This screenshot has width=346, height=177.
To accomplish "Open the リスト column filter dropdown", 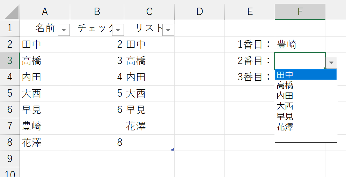I will pos(168,30).
